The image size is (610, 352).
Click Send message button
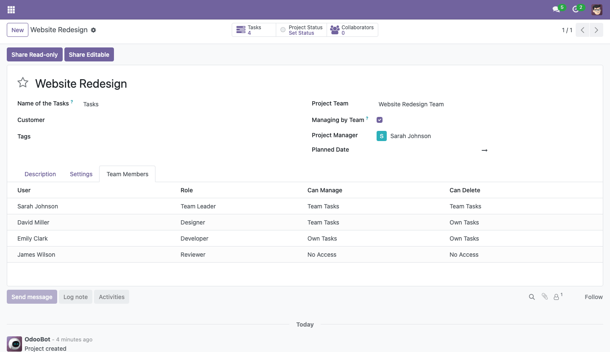coord(32,297)
